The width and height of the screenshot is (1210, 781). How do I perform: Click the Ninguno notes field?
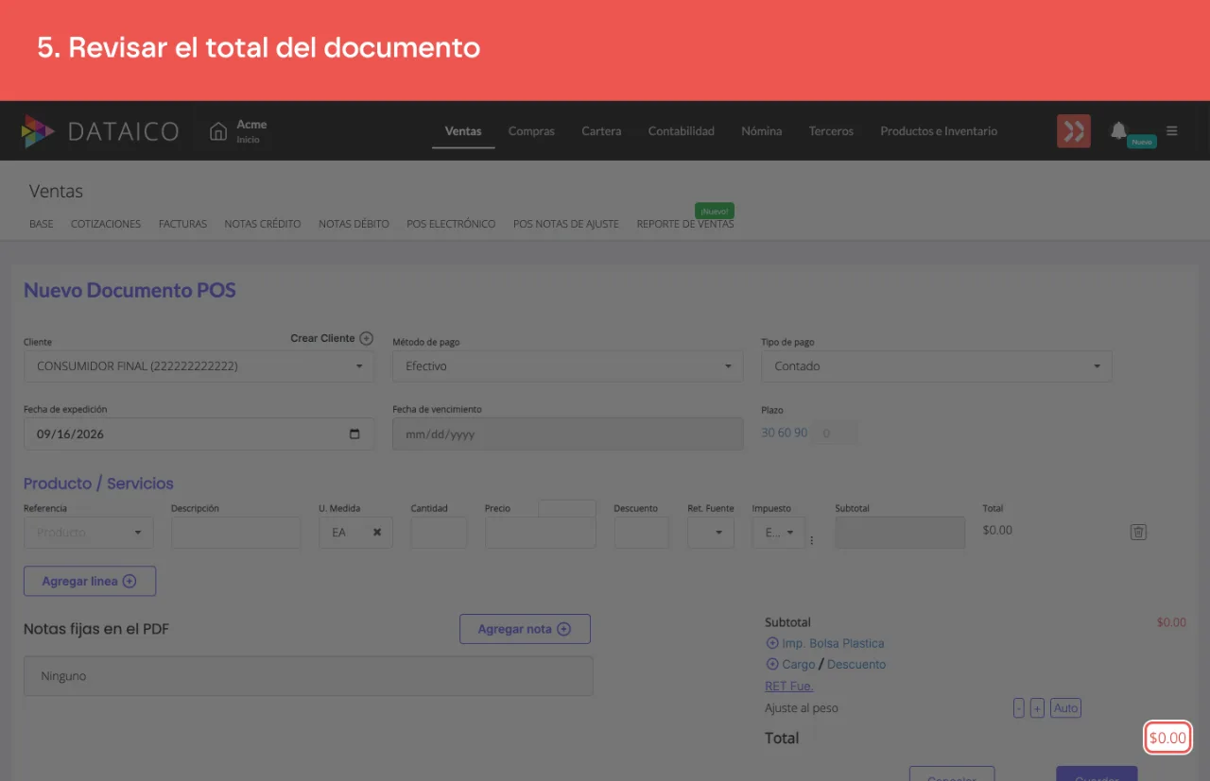click(x=308, y=676)
